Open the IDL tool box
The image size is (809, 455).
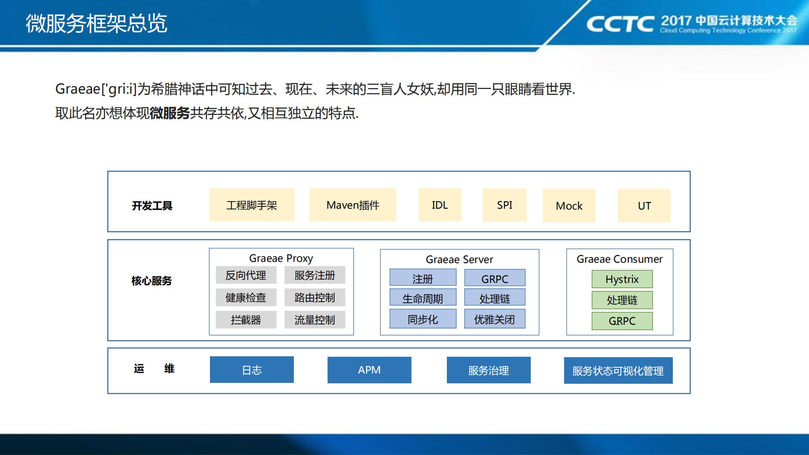coord(440,205)
